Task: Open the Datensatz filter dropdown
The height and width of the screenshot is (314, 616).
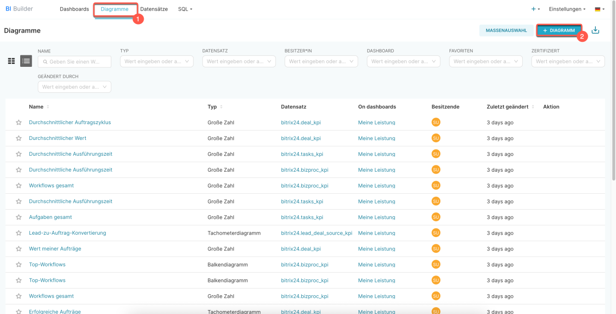Action: point(239,61)
